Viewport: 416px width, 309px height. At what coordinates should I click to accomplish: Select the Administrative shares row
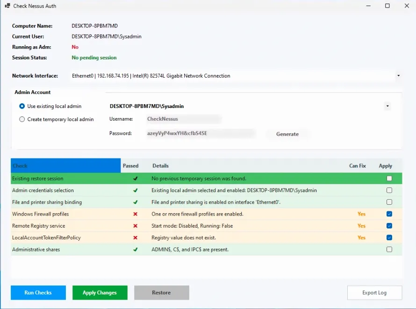(x=207, y=249)
